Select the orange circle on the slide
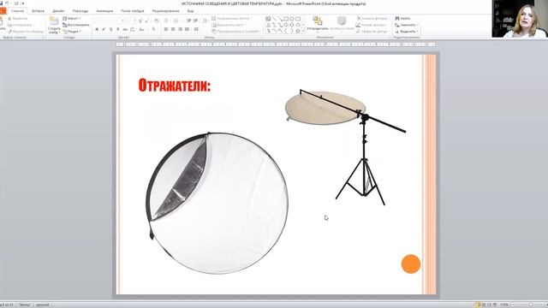The width and height of the screenshot is (548, 308). (411, 264)
